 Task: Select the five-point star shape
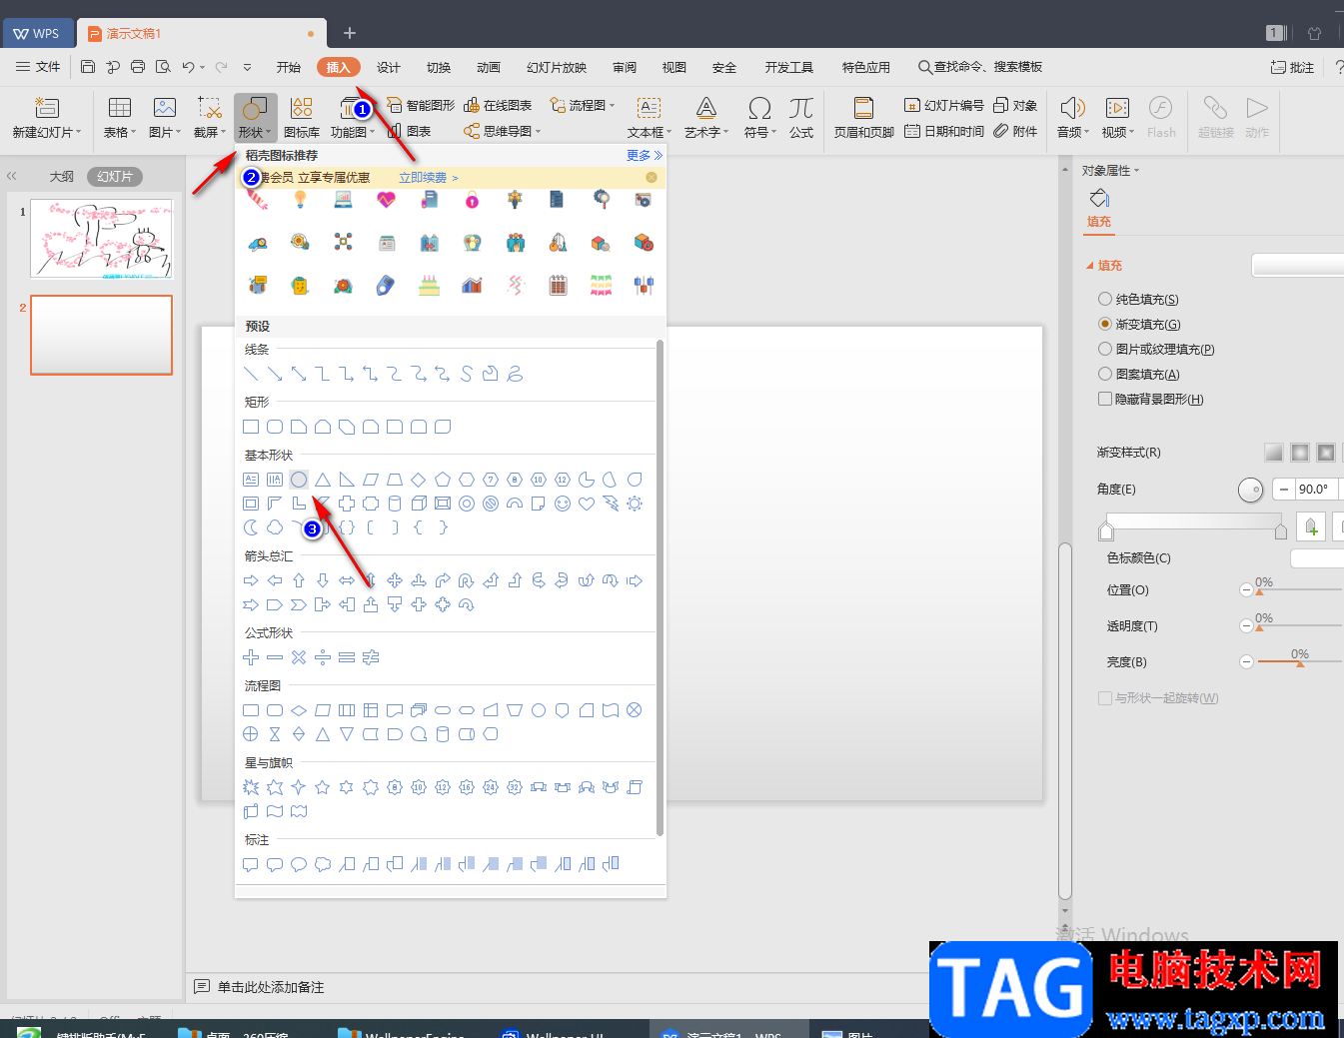(x=323, y=787)
